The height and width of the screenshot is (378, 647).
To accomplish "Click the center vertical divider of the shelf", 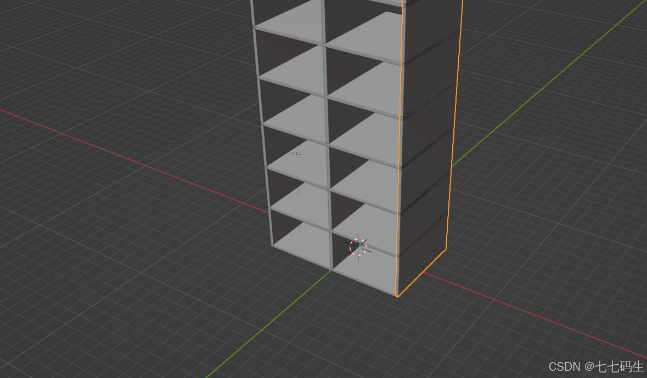I will (327, 165).
